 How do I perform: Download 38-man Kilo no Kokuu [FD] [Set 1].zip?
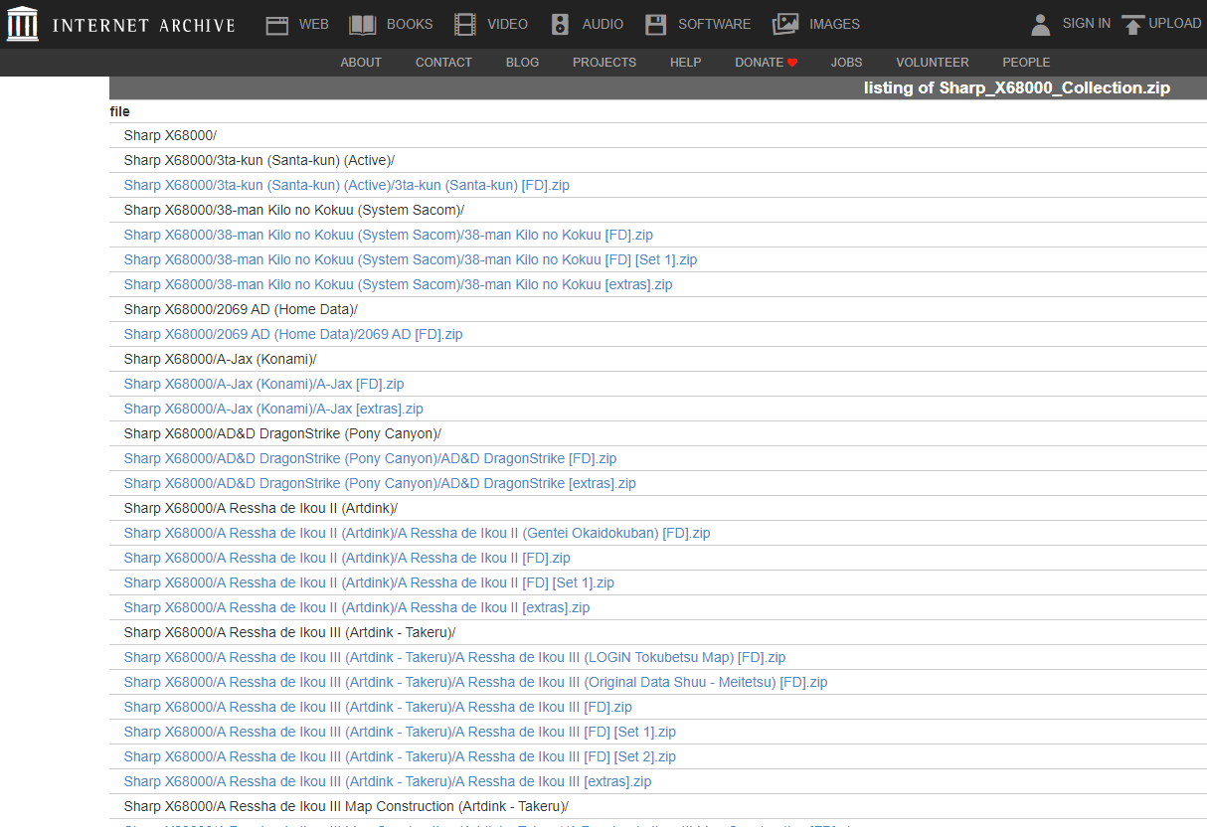(x=411, y=259)
